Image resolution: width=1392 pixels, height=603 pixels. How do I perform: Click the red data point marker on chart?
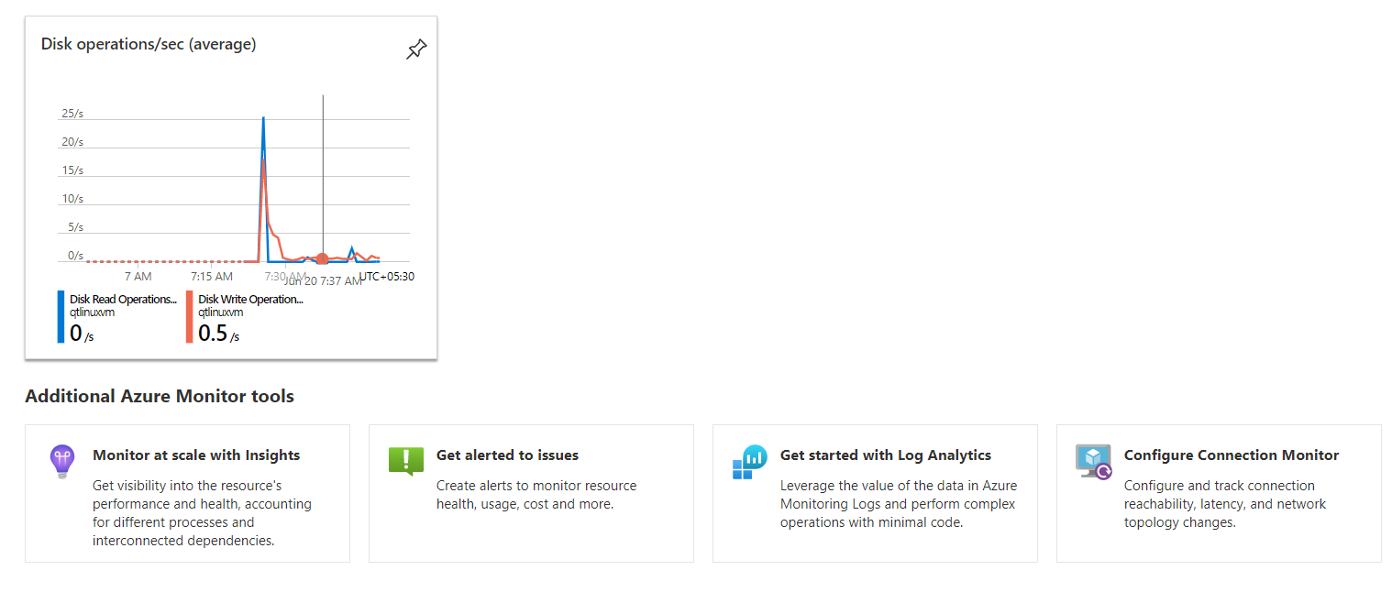[x=322, y=259]
